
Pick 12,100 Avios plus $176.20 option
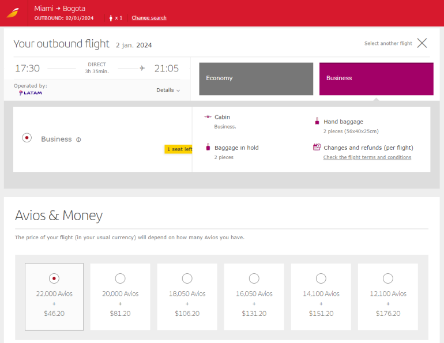click(387, 278)
